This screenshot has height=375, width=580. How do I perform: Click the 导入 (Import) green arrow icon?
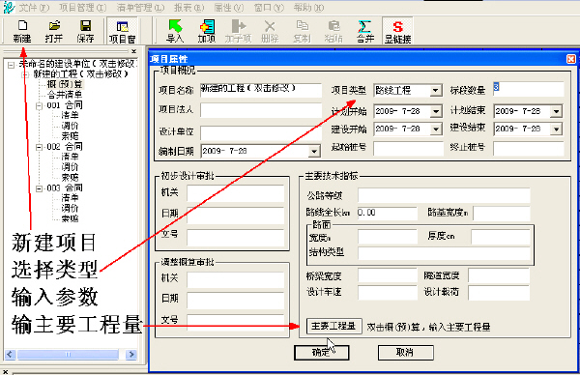coord(175,31)
